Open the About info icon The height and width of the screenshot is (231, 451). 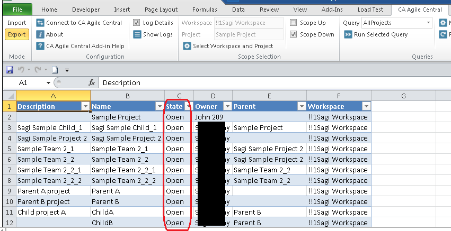point(40,34)
